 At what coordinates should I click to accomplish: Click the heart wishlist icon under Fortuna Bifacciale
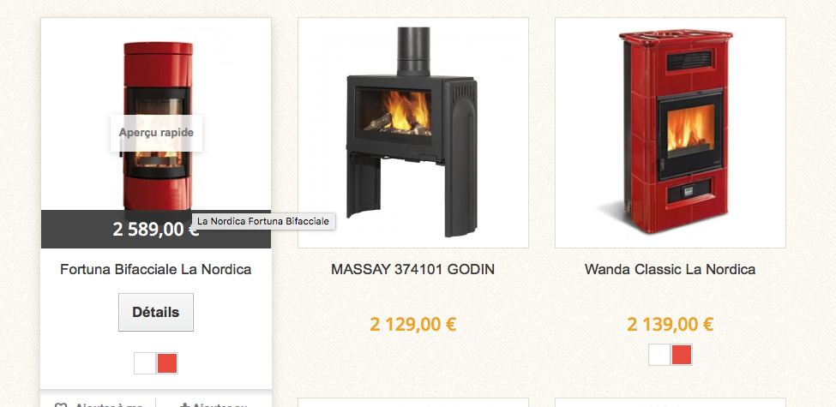coord(61,405)
